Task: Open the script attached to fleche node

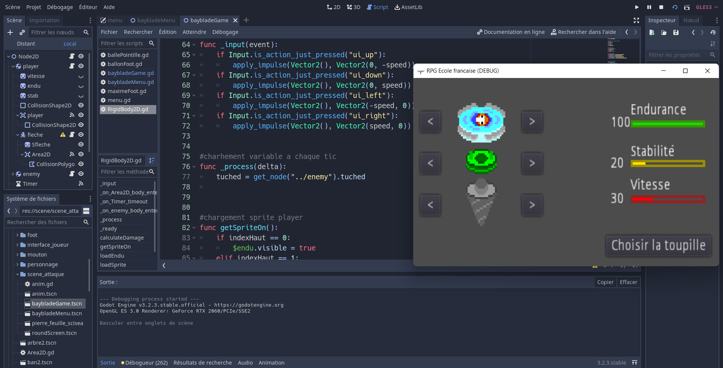Action: [x=72, y=134]
